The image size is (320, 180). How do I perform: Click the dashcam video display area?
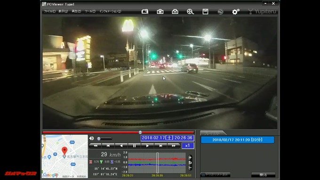click(160, 73)
